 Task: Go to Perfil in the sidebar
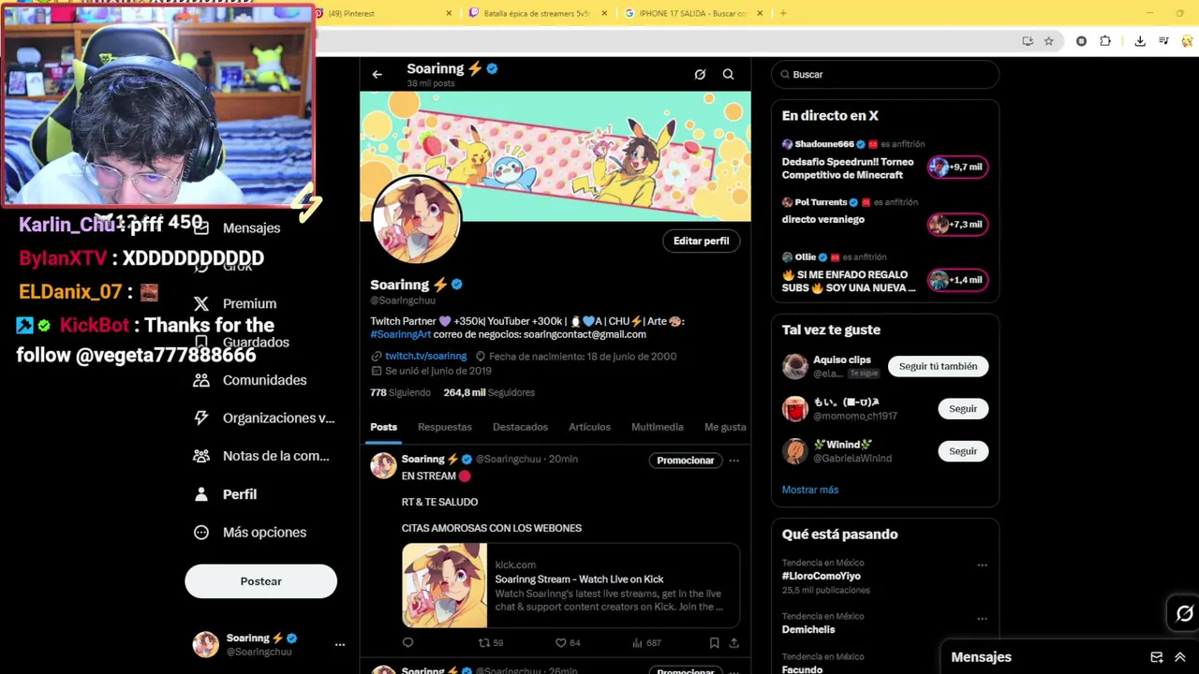(x=226, y=494)
